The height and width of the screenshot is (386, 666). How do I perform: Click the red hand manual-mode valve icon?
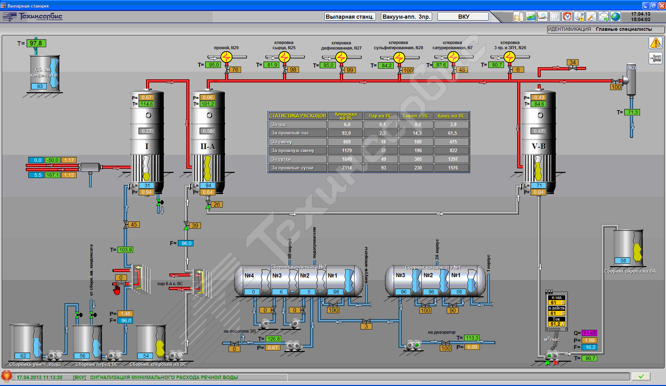click(x=117, y=290)
